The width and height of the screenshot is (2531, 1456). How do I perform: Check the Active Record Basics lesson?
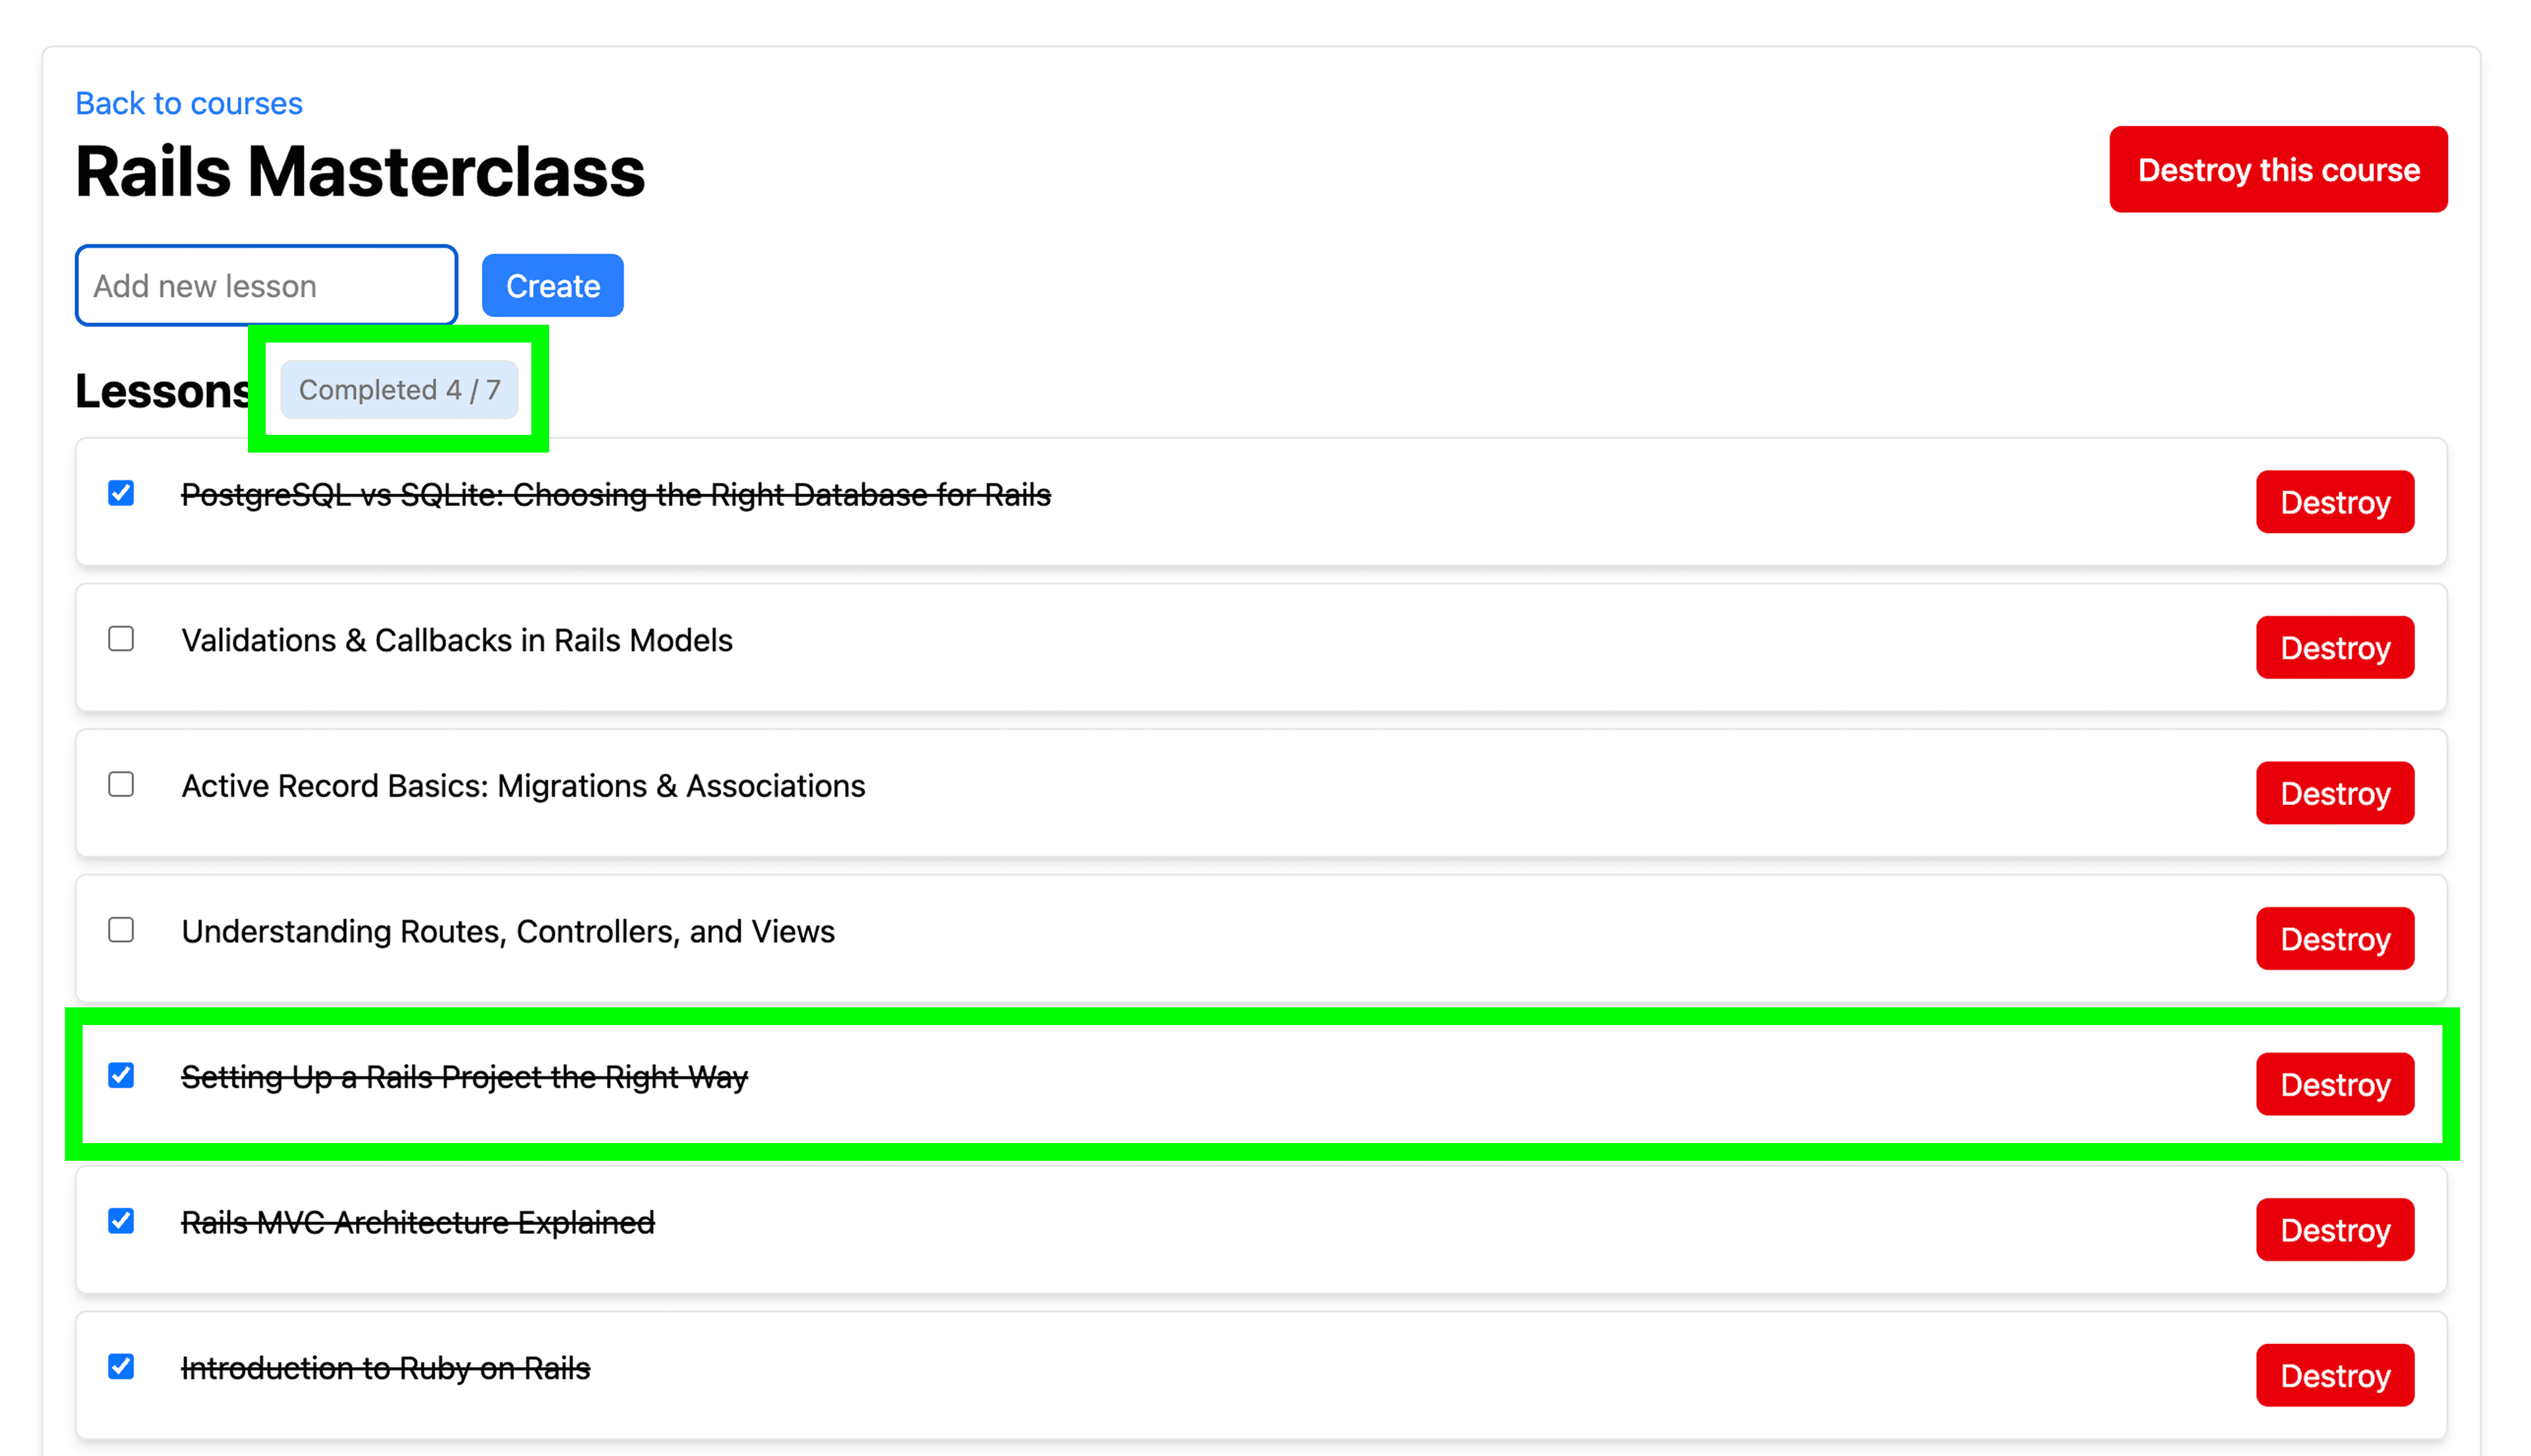(121, 785)
